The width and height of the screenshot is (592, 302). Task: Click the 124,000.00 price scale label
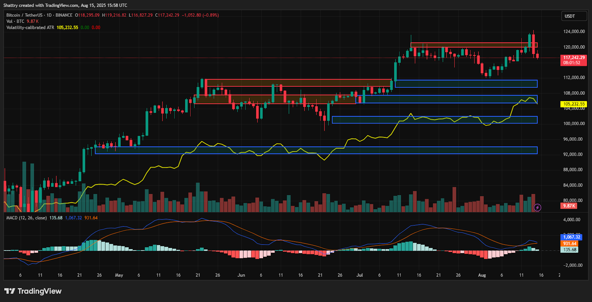tap(574, 31)
